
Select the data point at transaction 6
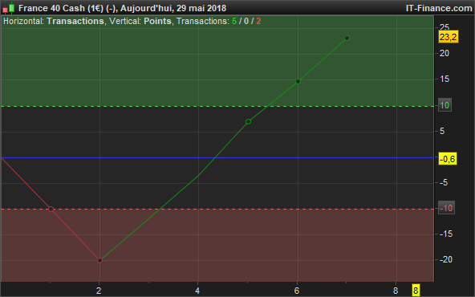(298, 81)
